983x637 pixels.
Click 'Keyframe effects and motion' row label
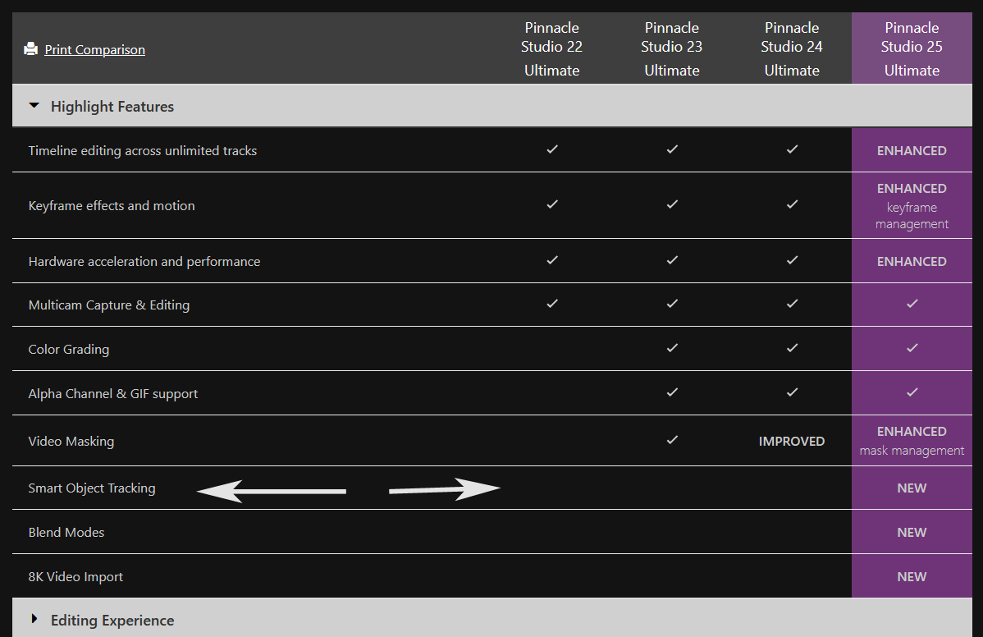click(112, 206)
